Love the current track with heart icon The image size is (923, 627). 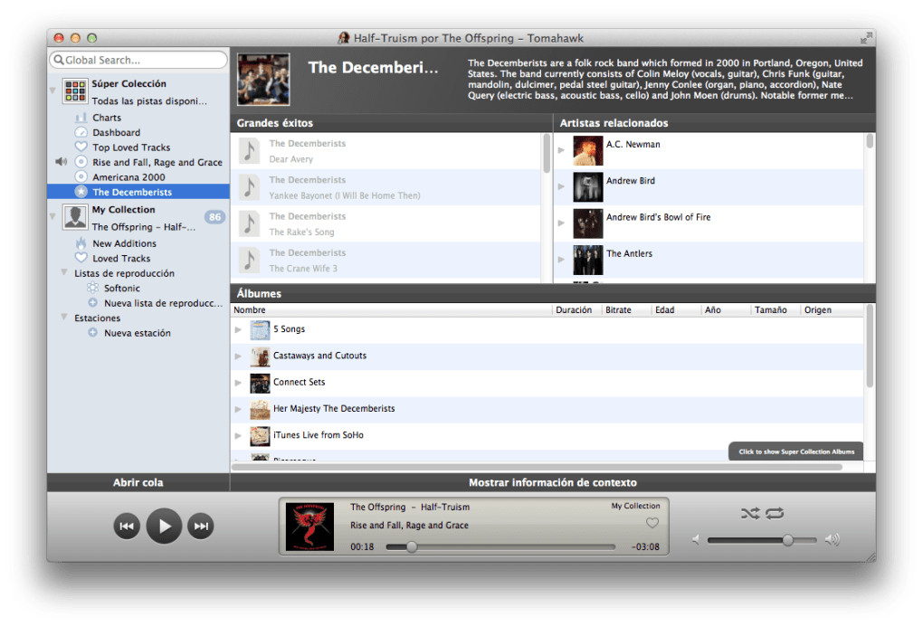click(652, 523)
